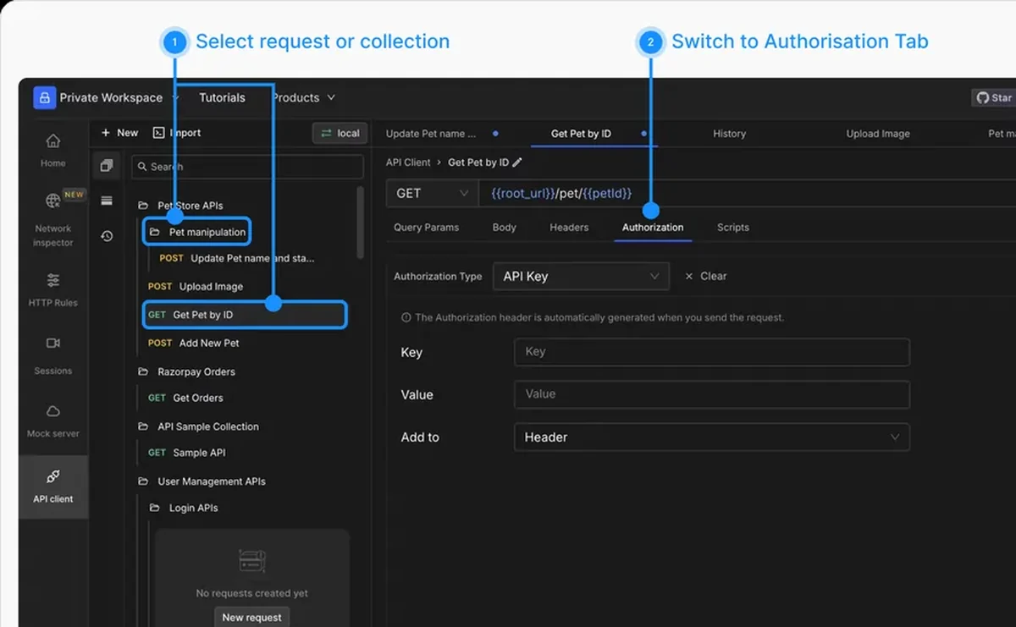Switch to the Authorization tab
The image size is (1016, 627).
click(653, 228)
